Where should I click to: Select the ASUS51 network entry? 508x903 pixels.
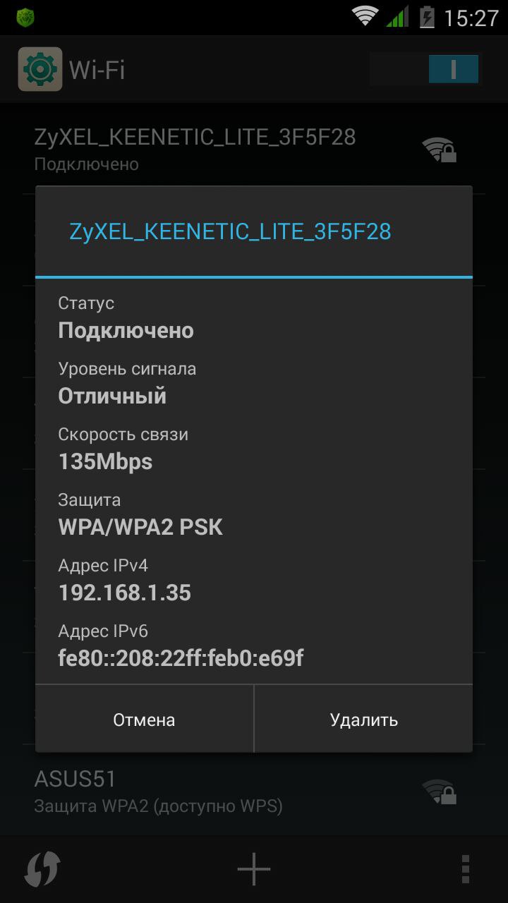tap(254, 792)
